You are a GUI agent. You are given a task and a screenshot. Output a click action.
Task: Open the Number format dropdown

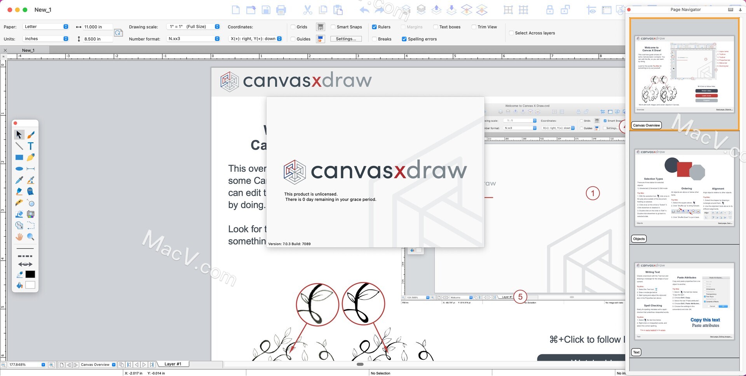coord(193,39)
